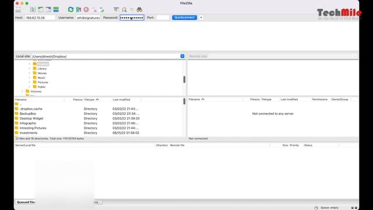This screenshot has height=210, width=373.
Task: Select the .dropbox.cache folder row
Action: (98, 109)
